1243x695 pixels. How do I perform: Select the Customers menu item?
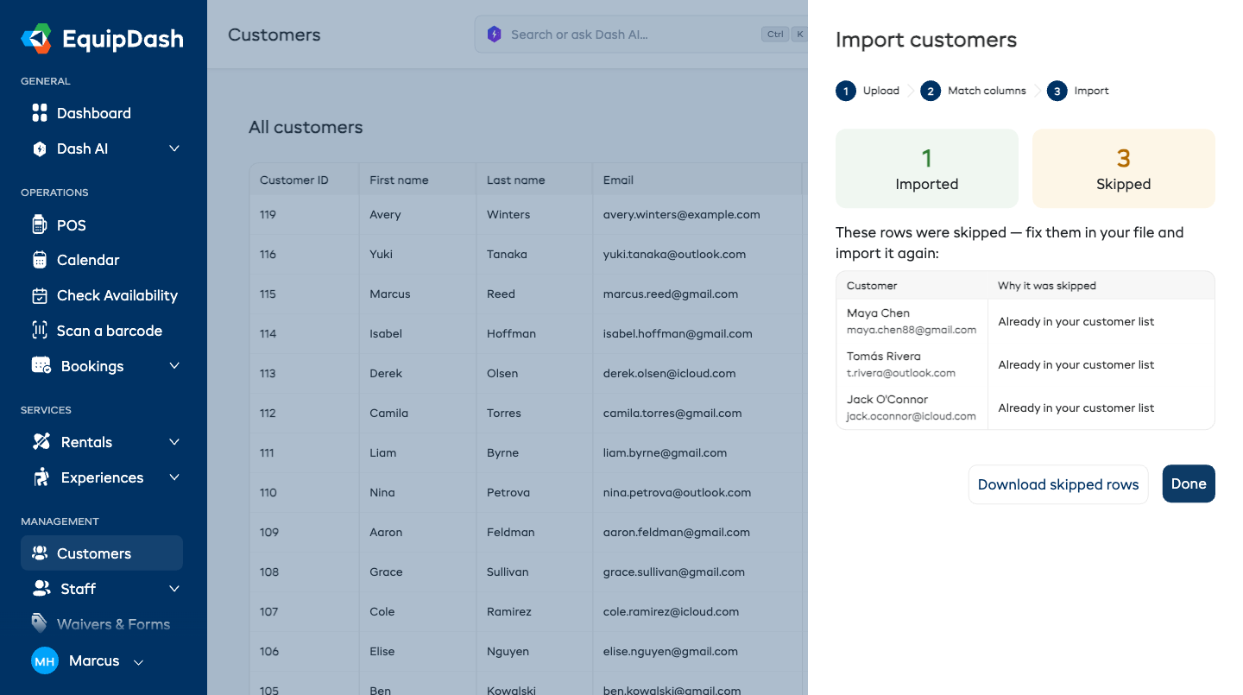click(x=102, y=553)
